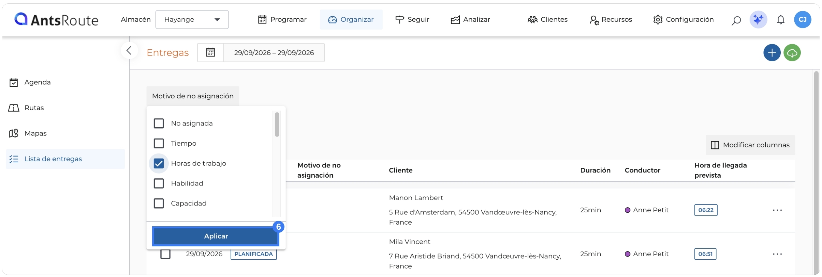Check the Capacidad option
This screenshot has width=822, height=277.
point(159,203)
